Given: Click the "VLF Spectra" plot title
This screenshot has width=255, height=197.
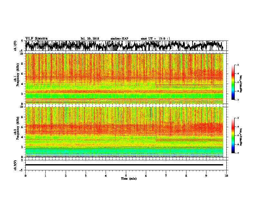Looking at the screenshot, I should point(37,39).
